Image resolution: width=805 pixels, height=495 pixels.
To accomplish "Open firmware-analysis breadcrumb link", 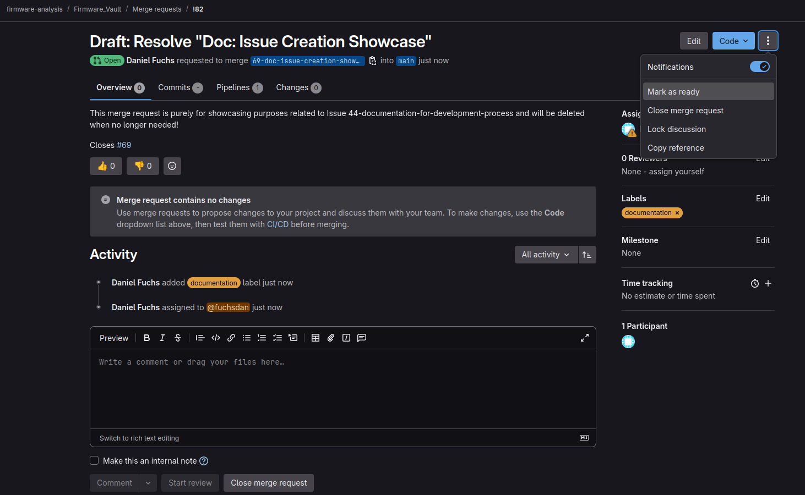I will tap(35, 9).
